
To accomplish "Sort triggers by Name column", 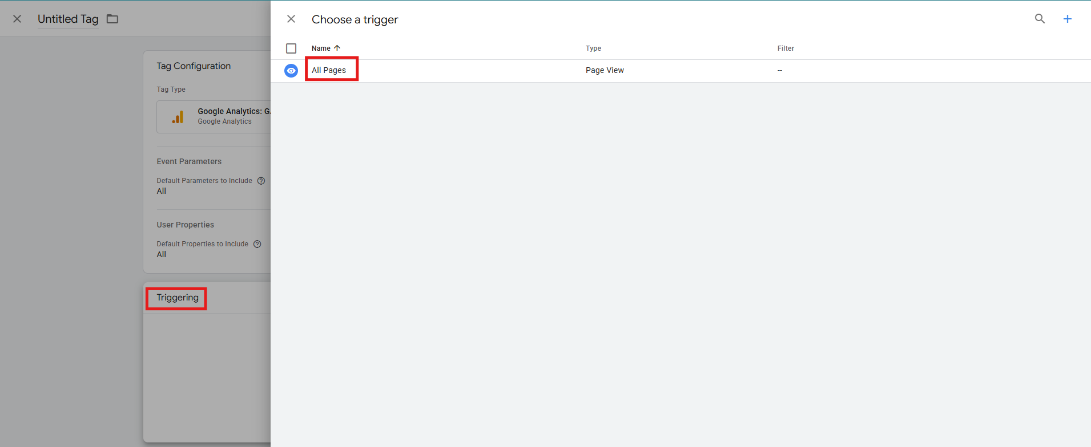I will pos(321,48).
